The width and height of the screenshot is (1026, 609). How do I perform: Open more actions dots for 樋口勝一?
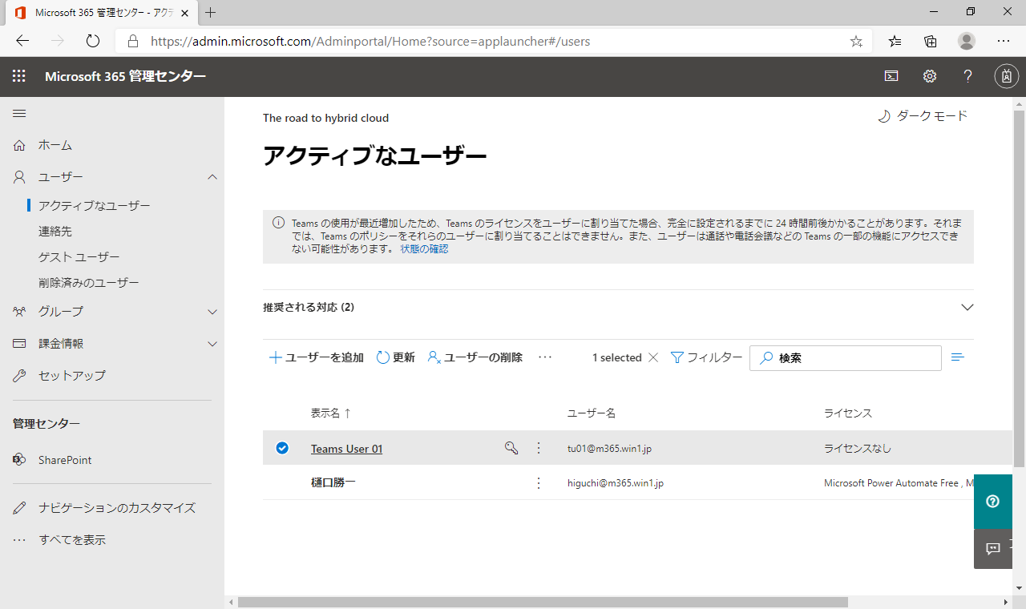click(539, 483)
